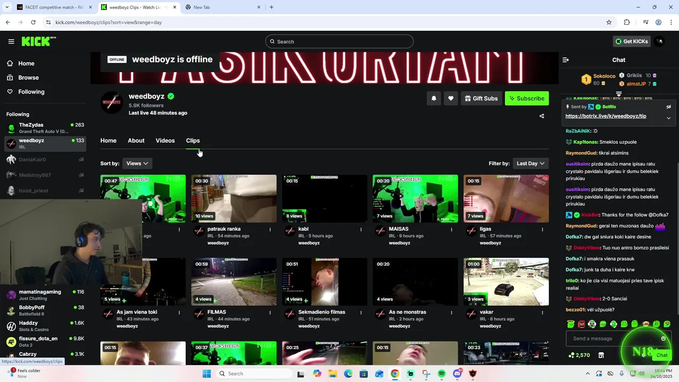Reload the page
This screenshot has width=679, height=382.
click(33, 22)
